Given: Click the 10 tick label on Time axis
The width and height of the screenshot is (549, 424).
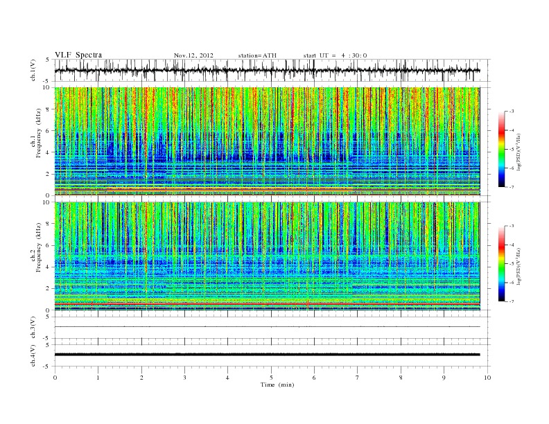Looking at the screenshot, I should [x=487, y=378].
